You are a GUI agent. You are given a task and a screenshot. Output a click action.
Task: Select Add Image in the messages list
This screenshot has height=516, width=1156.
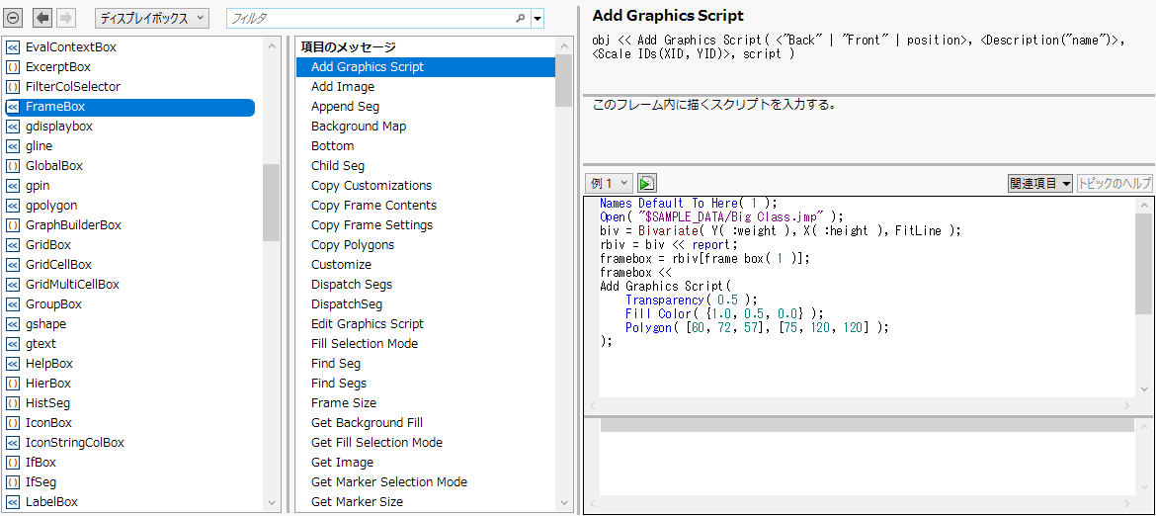click(x=343, y=87)
